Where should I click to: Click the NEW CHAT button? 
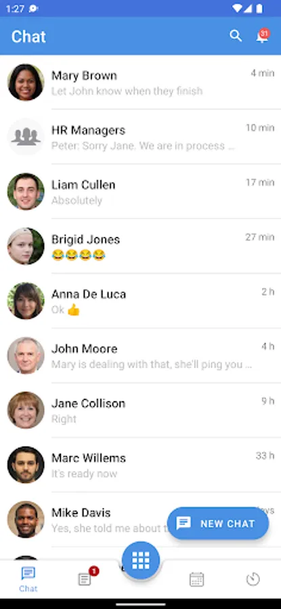[217, 523]
